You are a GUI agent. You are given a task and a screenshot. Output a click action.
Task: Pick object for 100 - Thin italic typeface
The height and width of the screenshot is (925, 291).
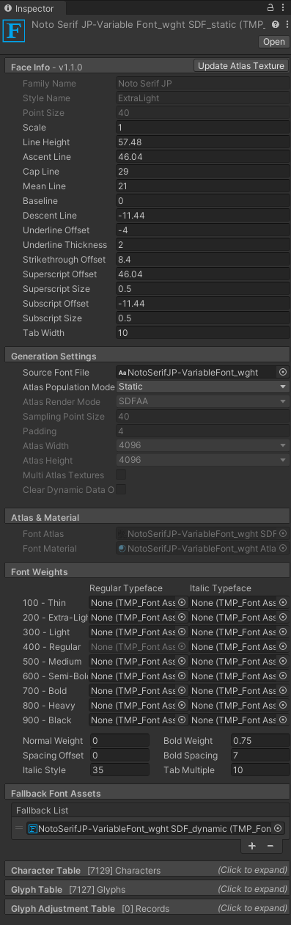pyautogui.click(x=283, y=603)
